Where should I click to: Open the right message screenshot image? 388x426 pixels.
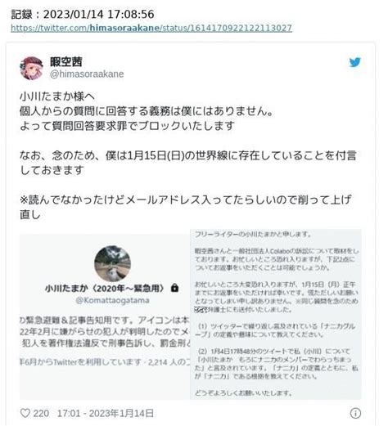click(276, 314)
